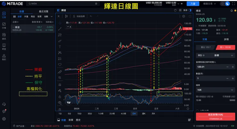Open the 歷史 history tab
237x129 pixels.
tap(78, 120)
